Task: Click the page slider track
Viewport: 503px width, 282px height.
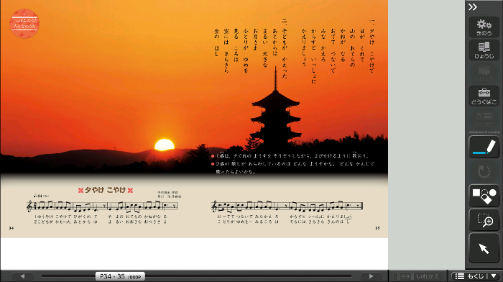Action: (x=196, y=276)
